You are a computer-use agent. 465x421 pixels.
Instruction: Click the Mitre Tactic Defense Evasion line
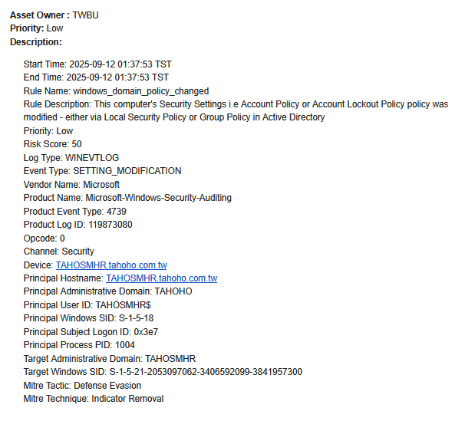[82, 385]
